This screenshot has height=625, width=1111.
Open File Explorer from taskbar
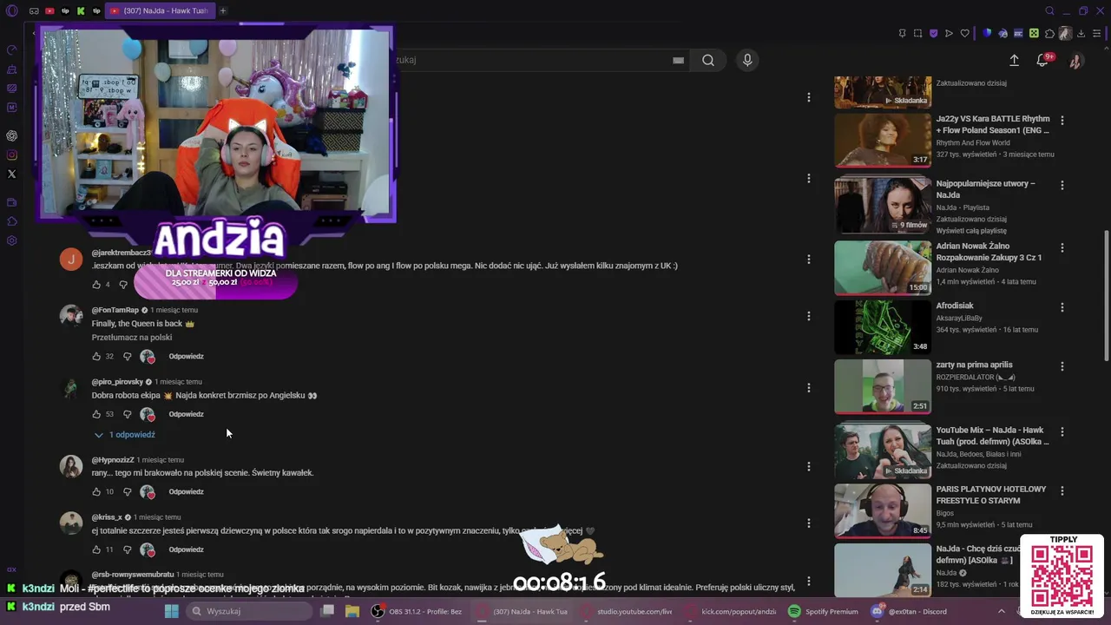[x=352, y=611]
